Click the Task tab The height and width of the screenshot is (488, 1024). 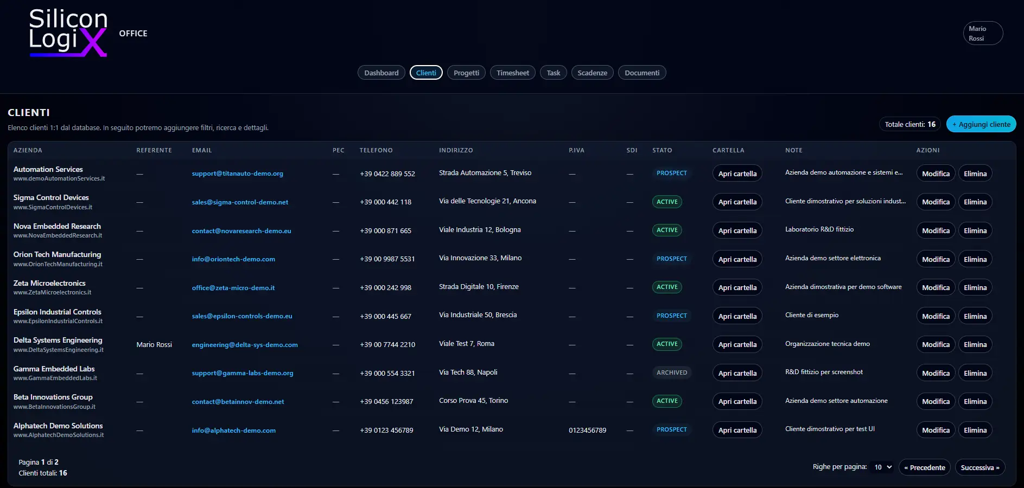coord(553,73)
